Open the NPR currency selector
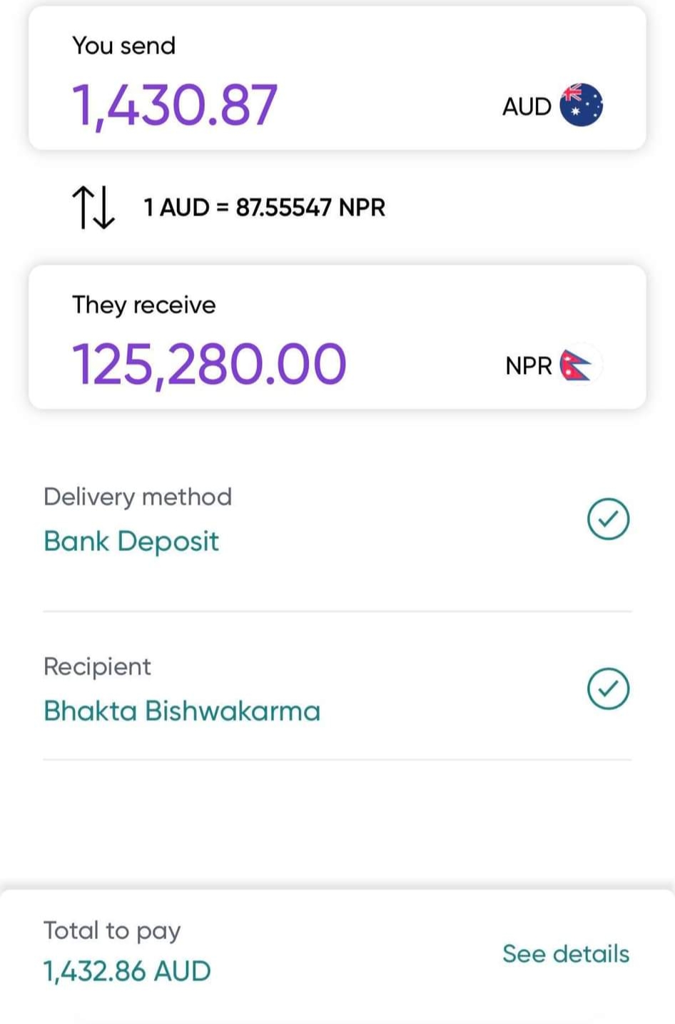The image size is (675, 1024). pos(528,365)
